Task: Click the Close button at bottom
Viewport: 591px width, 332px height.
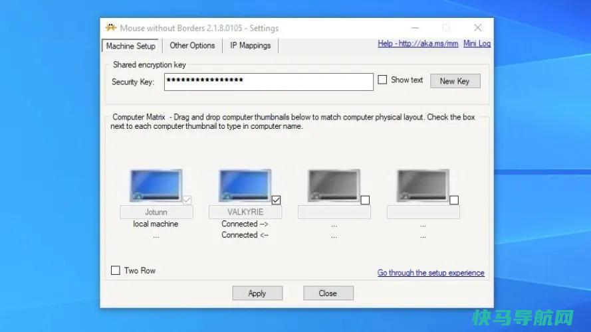Action: (x=328, y=293)
